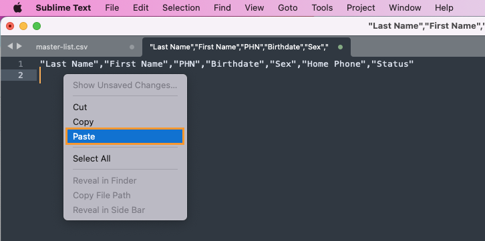Viewport: 485px width, 241px height.
Task: Close the window with the red button
Action: pyautogui.click(x=10, y=26)
